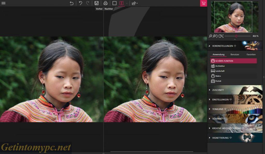Select the Porträt preset icon
Viewport: 265px width, 154px height.
[213, 81]
